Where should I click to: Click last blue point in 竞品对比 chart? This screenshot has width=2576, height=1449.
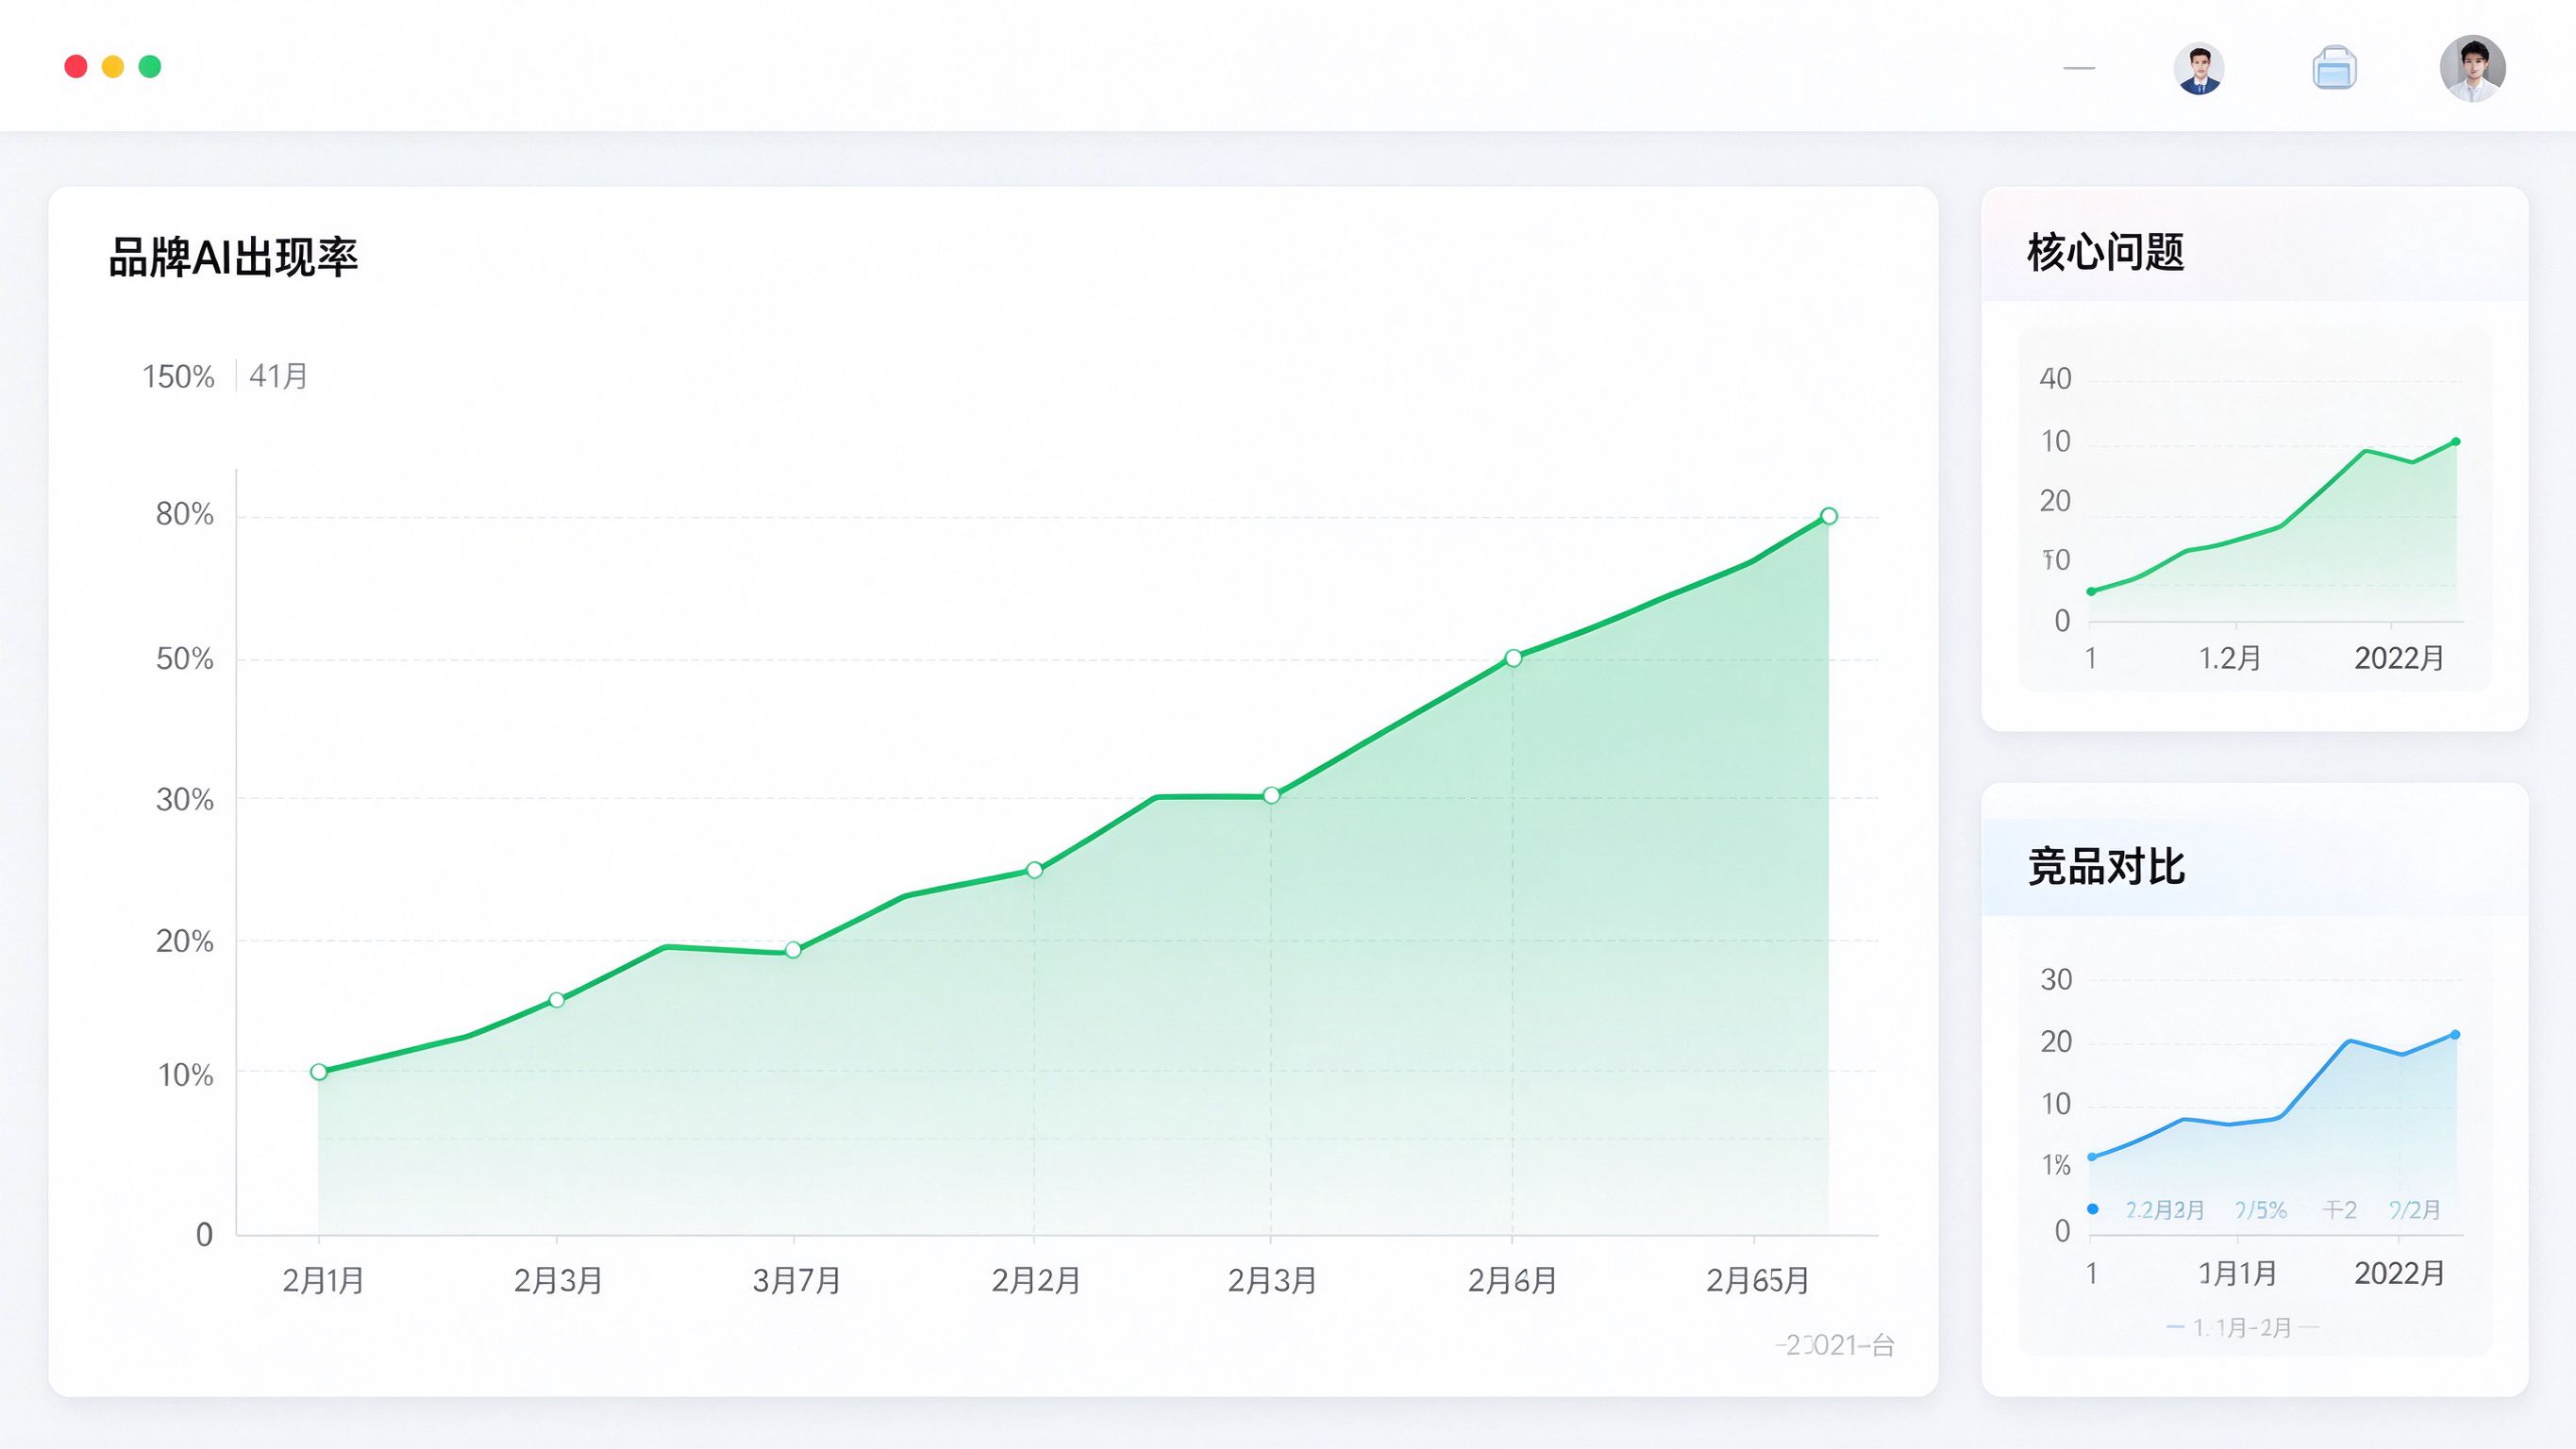(x=2456, y=1035)
